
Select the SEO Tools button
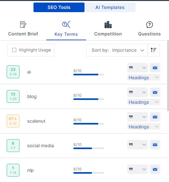point(59,7)
